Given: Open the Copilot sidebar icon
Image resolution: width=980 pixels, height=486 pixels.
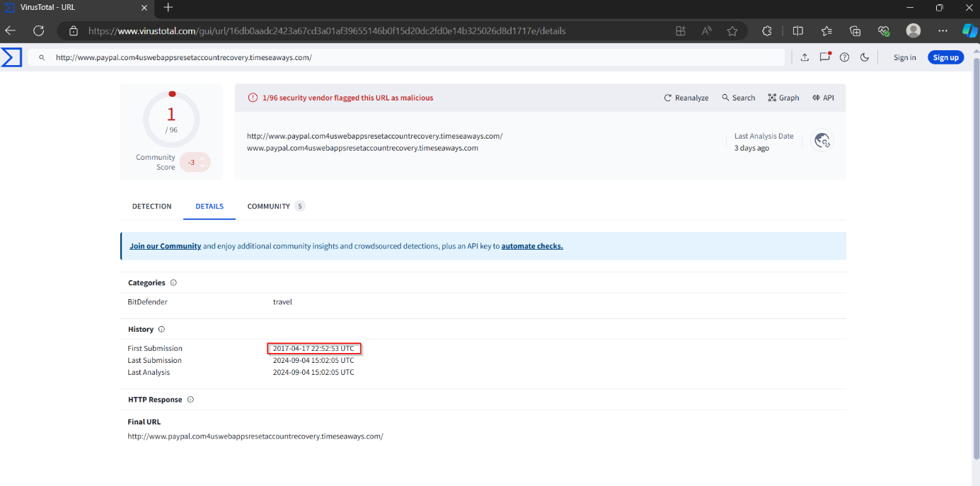Looking at the screenshot, I should pos(969,31).
